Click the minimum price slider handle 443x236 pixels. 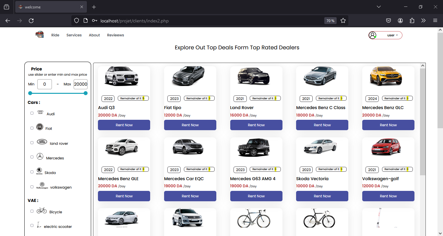[x=30, y=93]
